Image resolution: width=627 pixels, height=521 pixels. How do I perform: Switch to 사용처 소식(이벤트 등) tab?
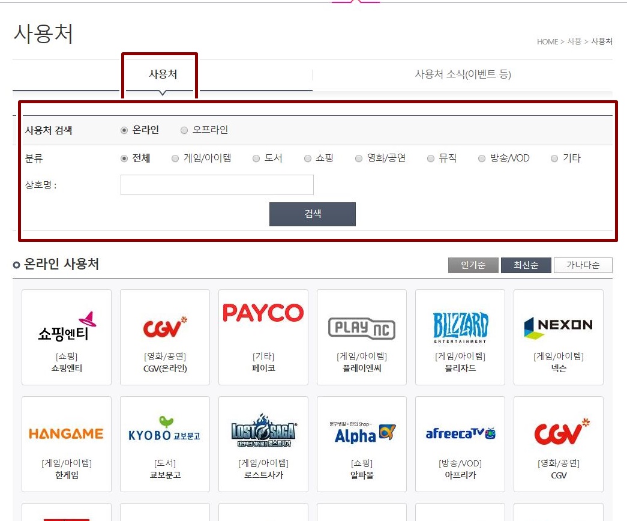(463, 74)
